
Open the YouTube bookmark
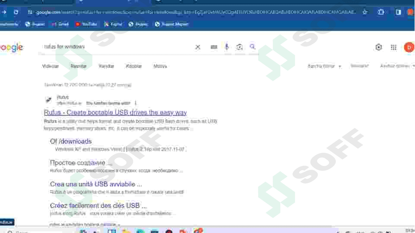click(86, 24)
